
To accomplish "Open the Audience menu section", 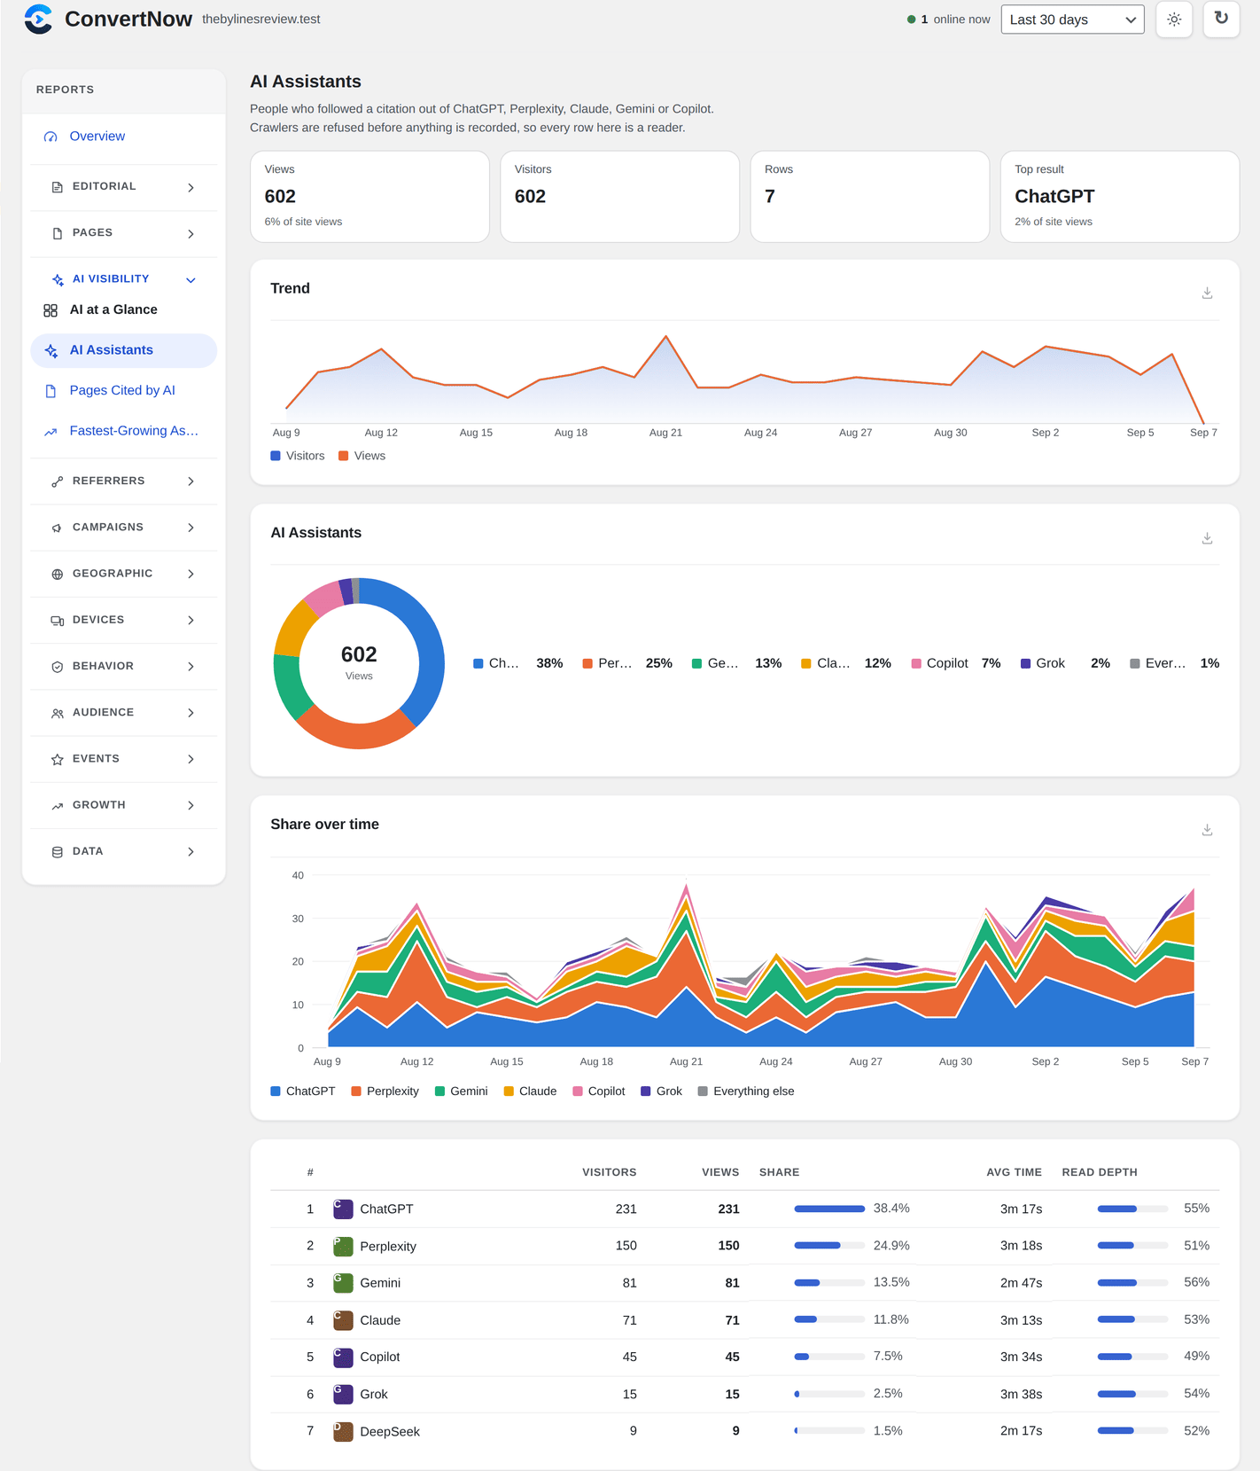I will coord(124,713).
